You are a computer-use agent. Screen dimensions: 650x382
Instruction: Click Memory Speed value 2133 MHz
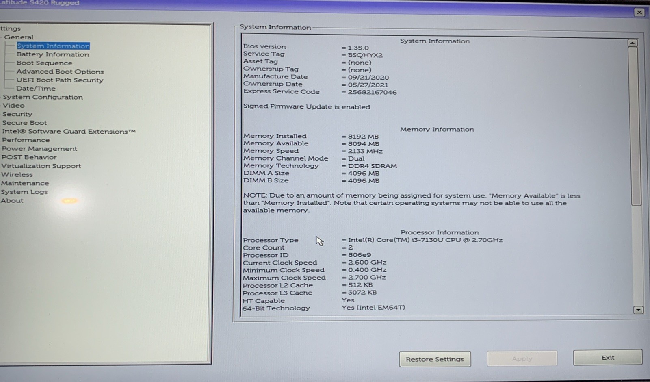point(365,151)
